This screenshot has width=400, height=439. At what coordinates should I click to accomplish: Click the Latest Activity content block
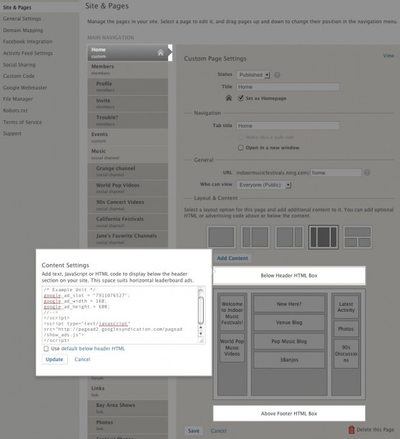coord(346,307)
